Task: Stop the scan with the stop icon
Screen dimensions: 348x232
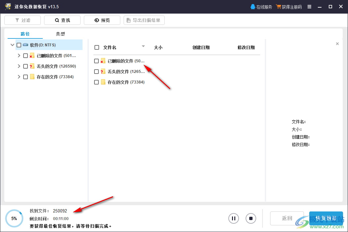Action: tap(251, 218)
